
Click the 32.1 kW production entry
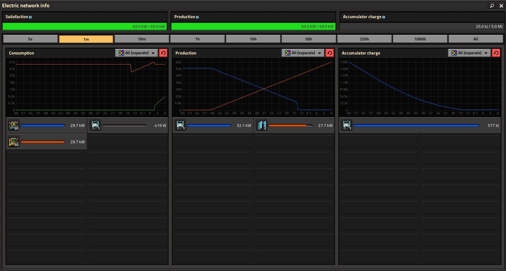click(213, 125)
